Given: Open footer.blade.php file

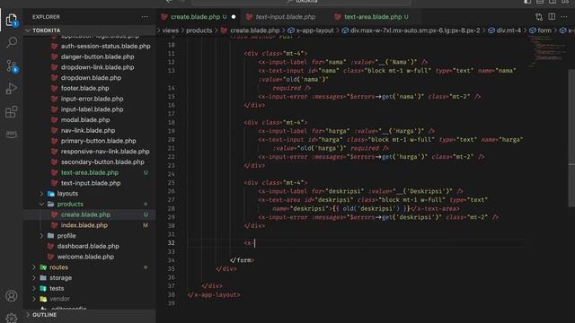Looking at the screenshot, I should (84, 88).
